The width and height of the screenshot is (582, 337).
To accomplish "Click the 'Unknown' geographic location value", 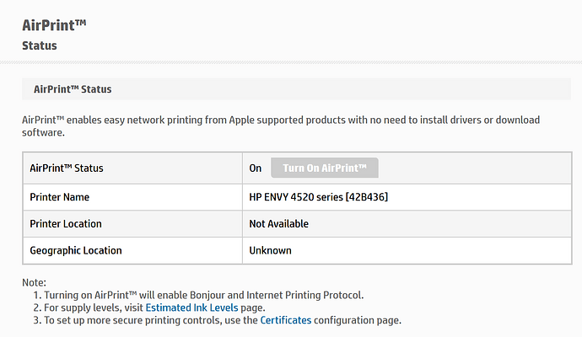I will click(x=270, y=250).
